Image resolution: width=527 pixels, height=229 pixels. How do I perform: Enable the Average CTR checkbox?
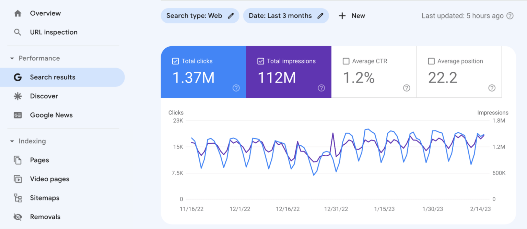coord(346,61)
